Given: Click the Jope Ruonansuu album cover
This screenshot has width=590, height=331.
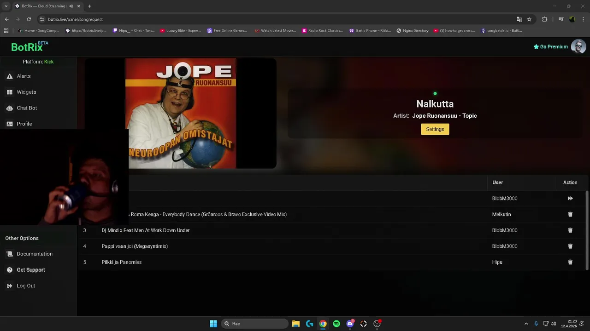Looking at the screenshot, I should [x=181, y=113].
